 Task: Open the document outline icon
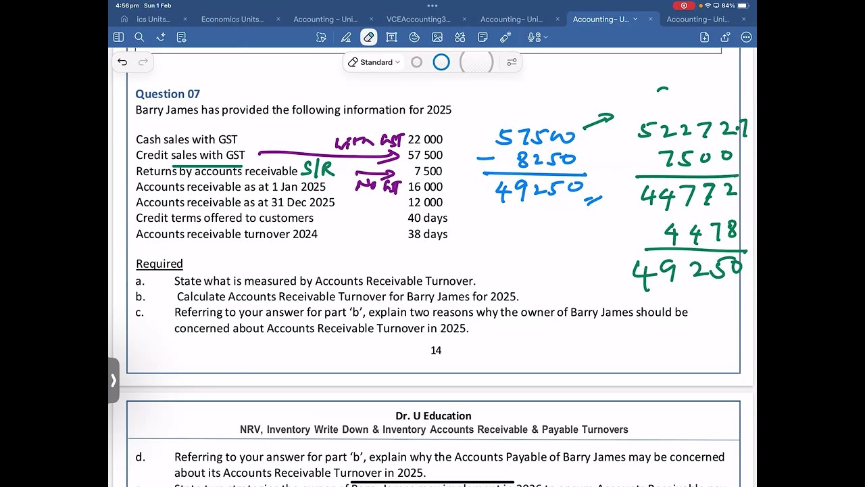(x=181, y=37)
